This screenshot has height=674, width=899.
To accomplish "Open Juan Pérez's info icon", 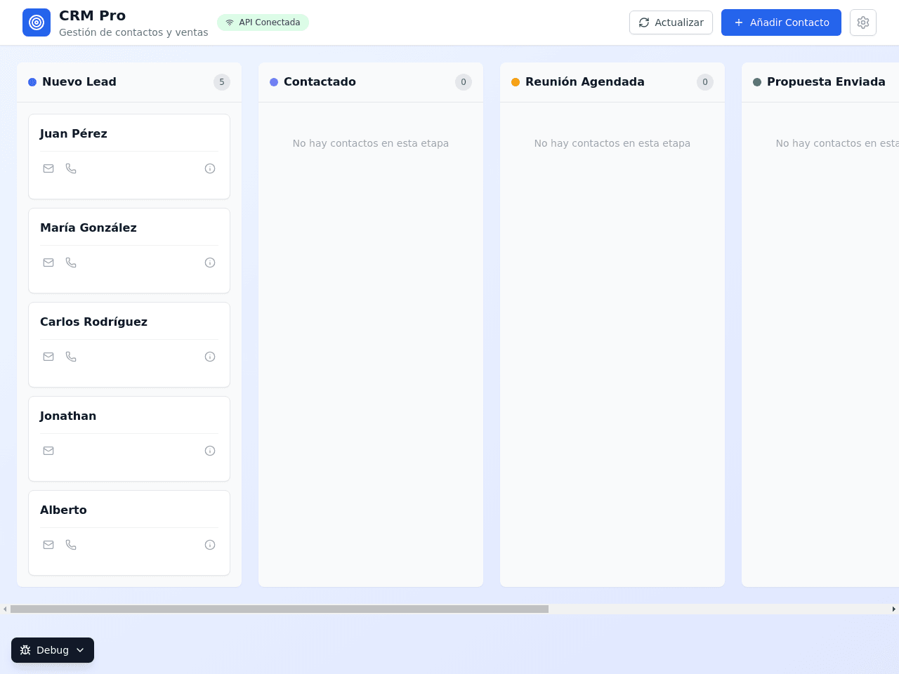I will click(x=210, y=168).
